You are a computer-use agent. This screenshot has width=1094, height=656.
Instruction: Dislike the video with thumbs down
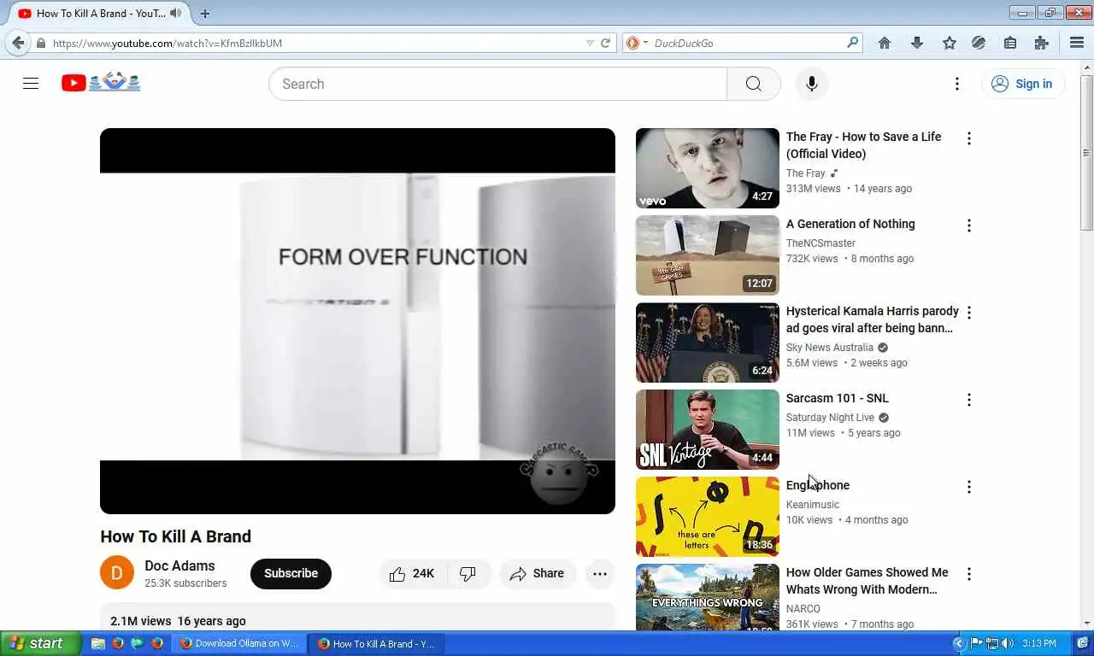tap(468, 574)
